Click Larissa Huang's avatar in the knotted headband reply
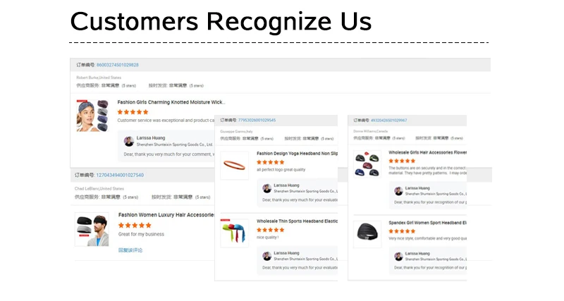 click(x=128, y=142)
